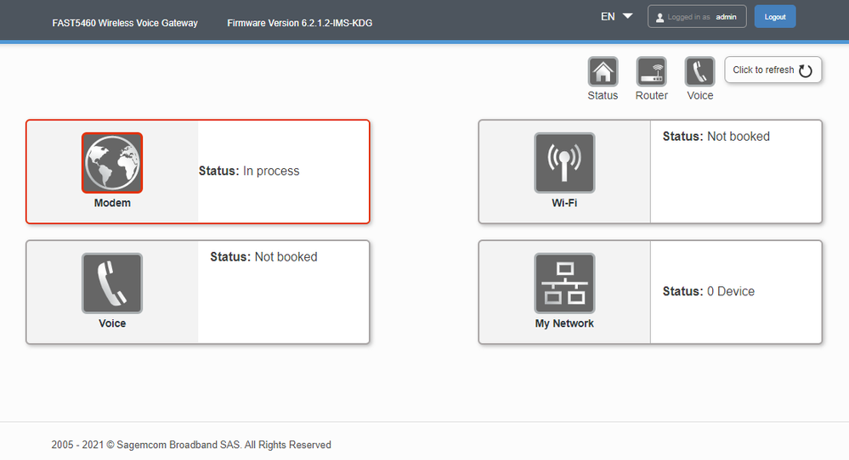Open the Modem globe icon

coord(112,163)
